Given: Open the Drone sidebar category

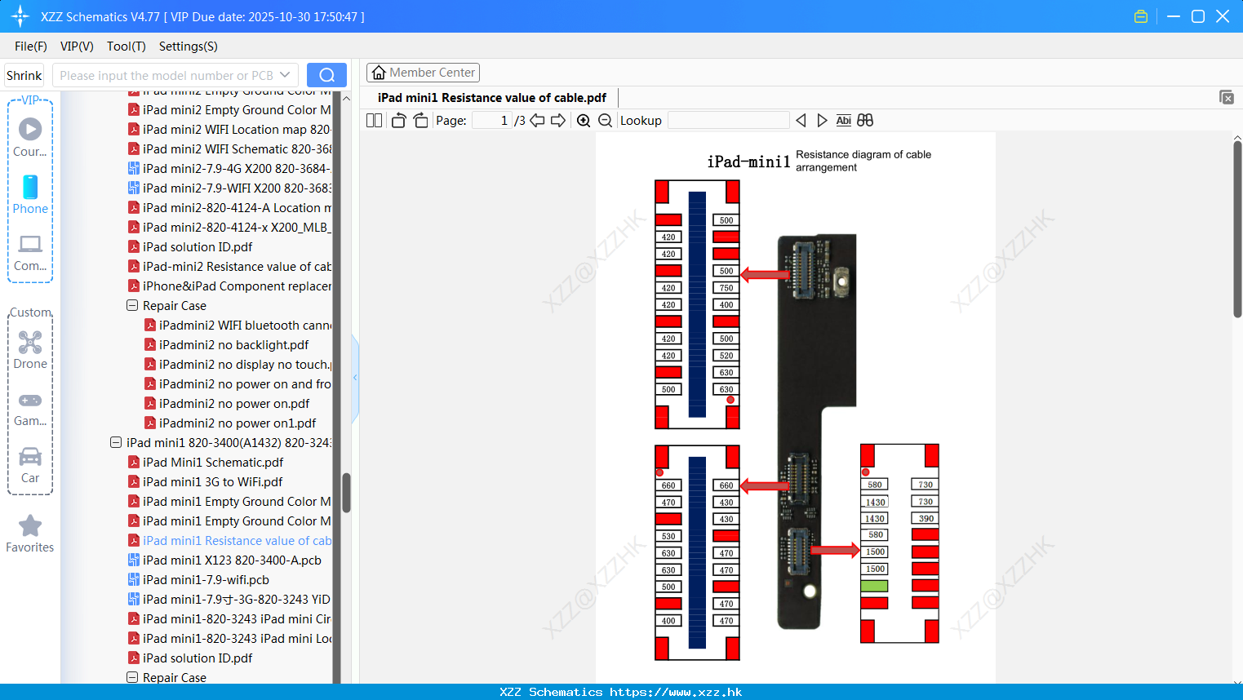Looking at the screenshot, I should [x=30, y=351].
